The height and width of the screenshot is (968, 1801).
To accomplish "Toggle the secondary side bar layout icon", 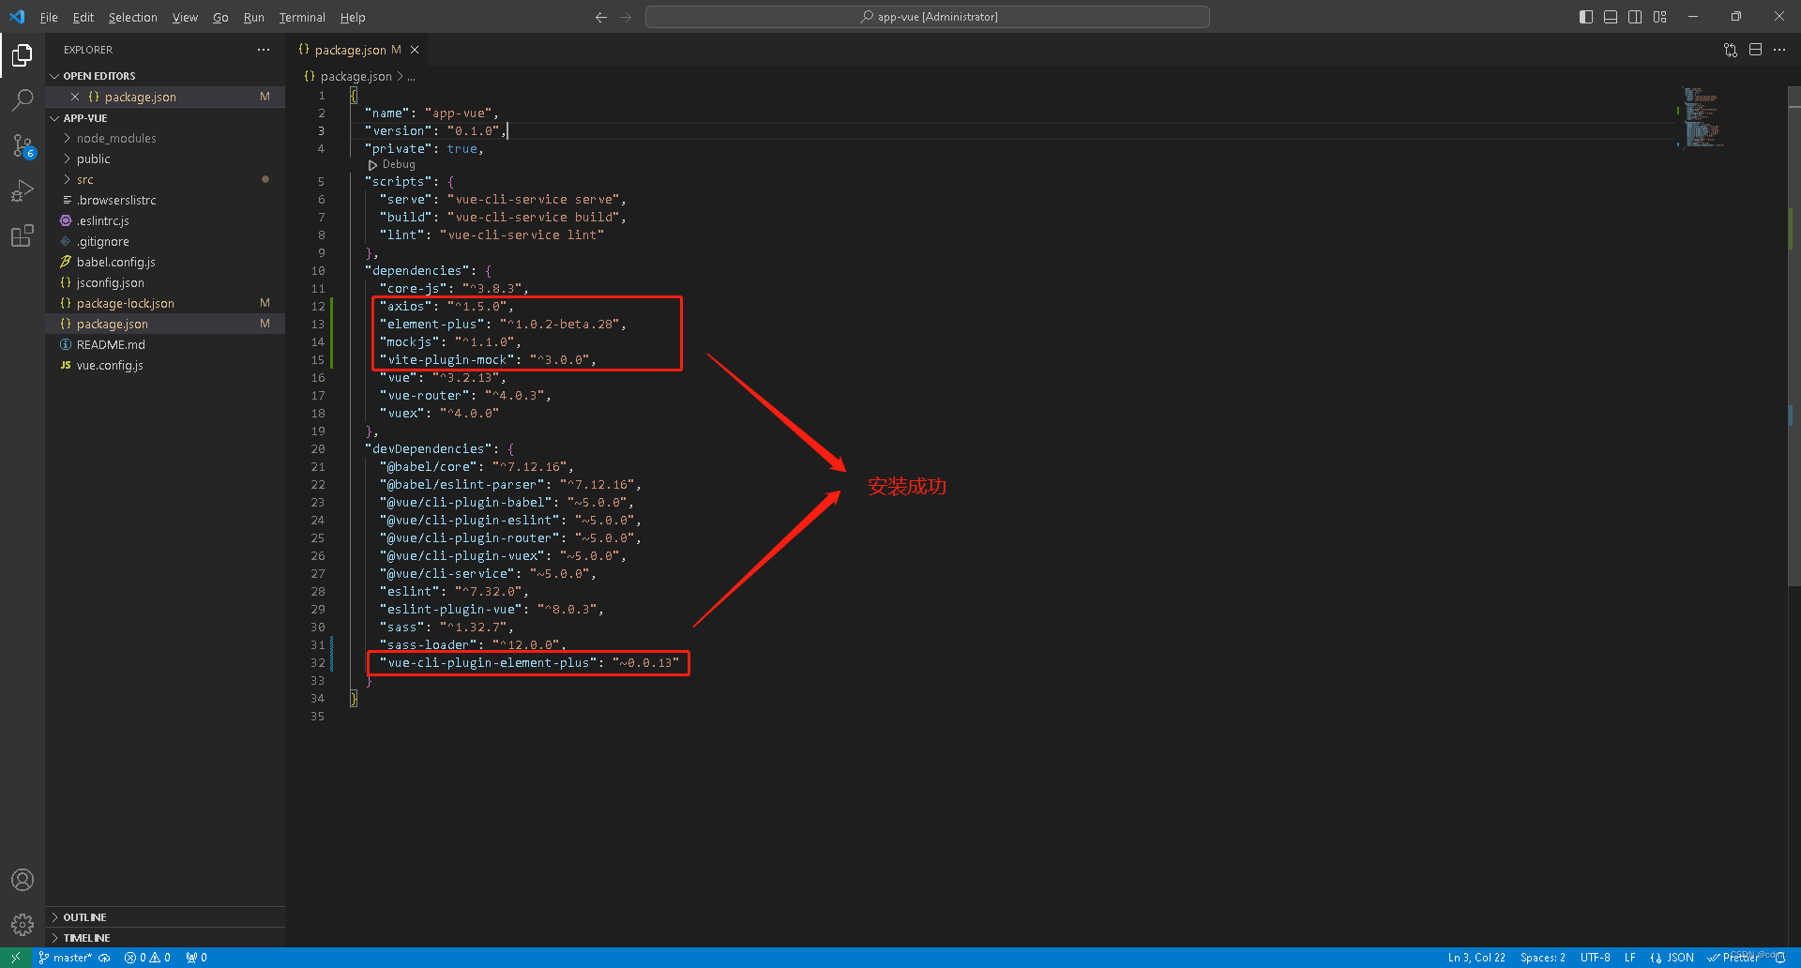I will point(1635,17).
